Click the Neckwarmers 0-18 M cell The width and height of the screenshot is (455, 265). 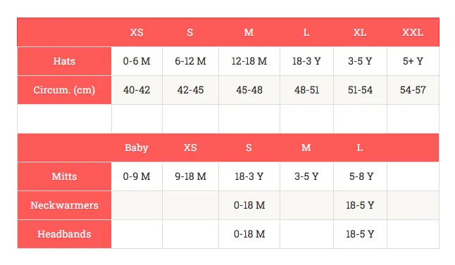249,205
